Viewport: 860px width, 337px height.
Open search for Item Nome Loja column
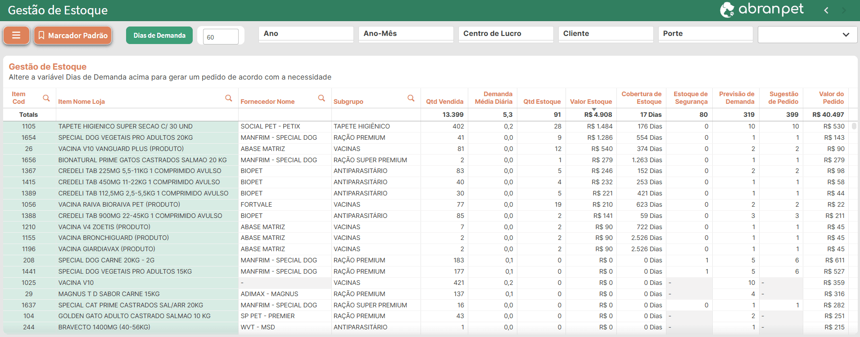click(229, 98)
